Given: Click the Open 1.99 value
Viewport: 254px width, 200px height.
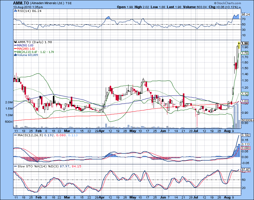Looking at the screenshot, I should (125, 7).
